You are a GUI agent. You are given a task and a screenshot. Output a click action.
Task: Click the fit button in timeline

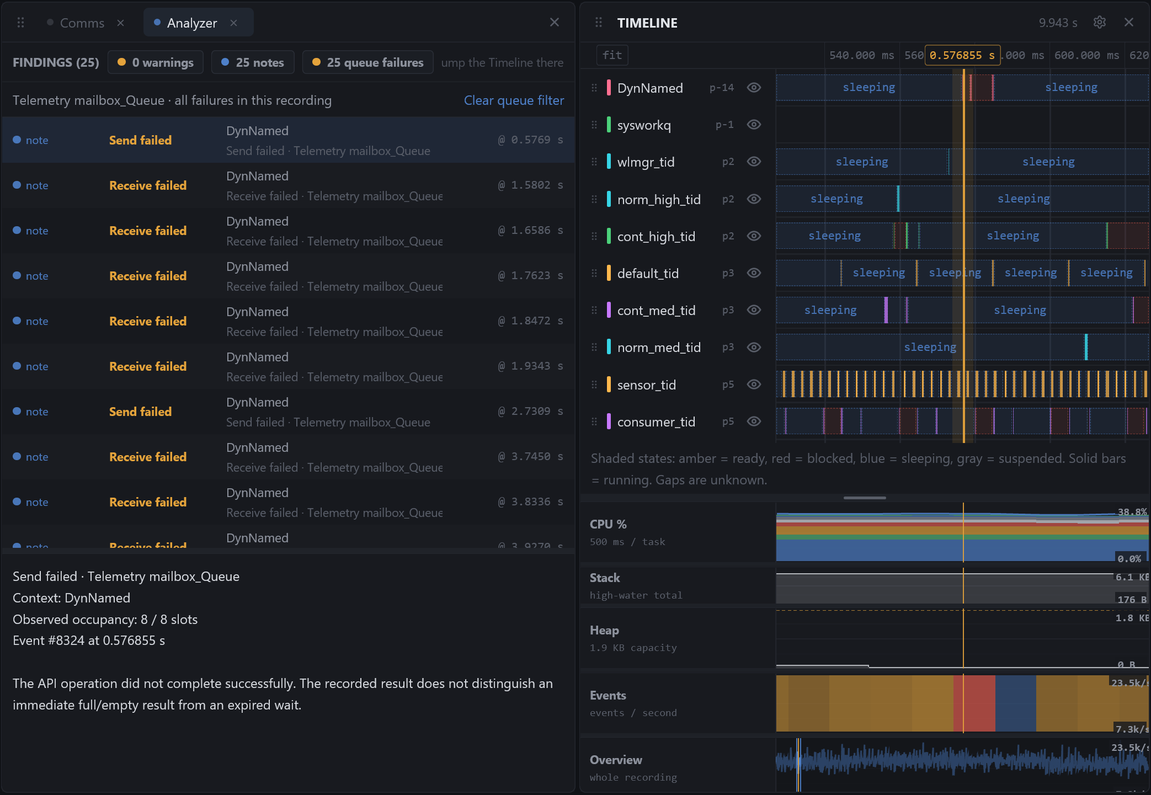(612, 55)
